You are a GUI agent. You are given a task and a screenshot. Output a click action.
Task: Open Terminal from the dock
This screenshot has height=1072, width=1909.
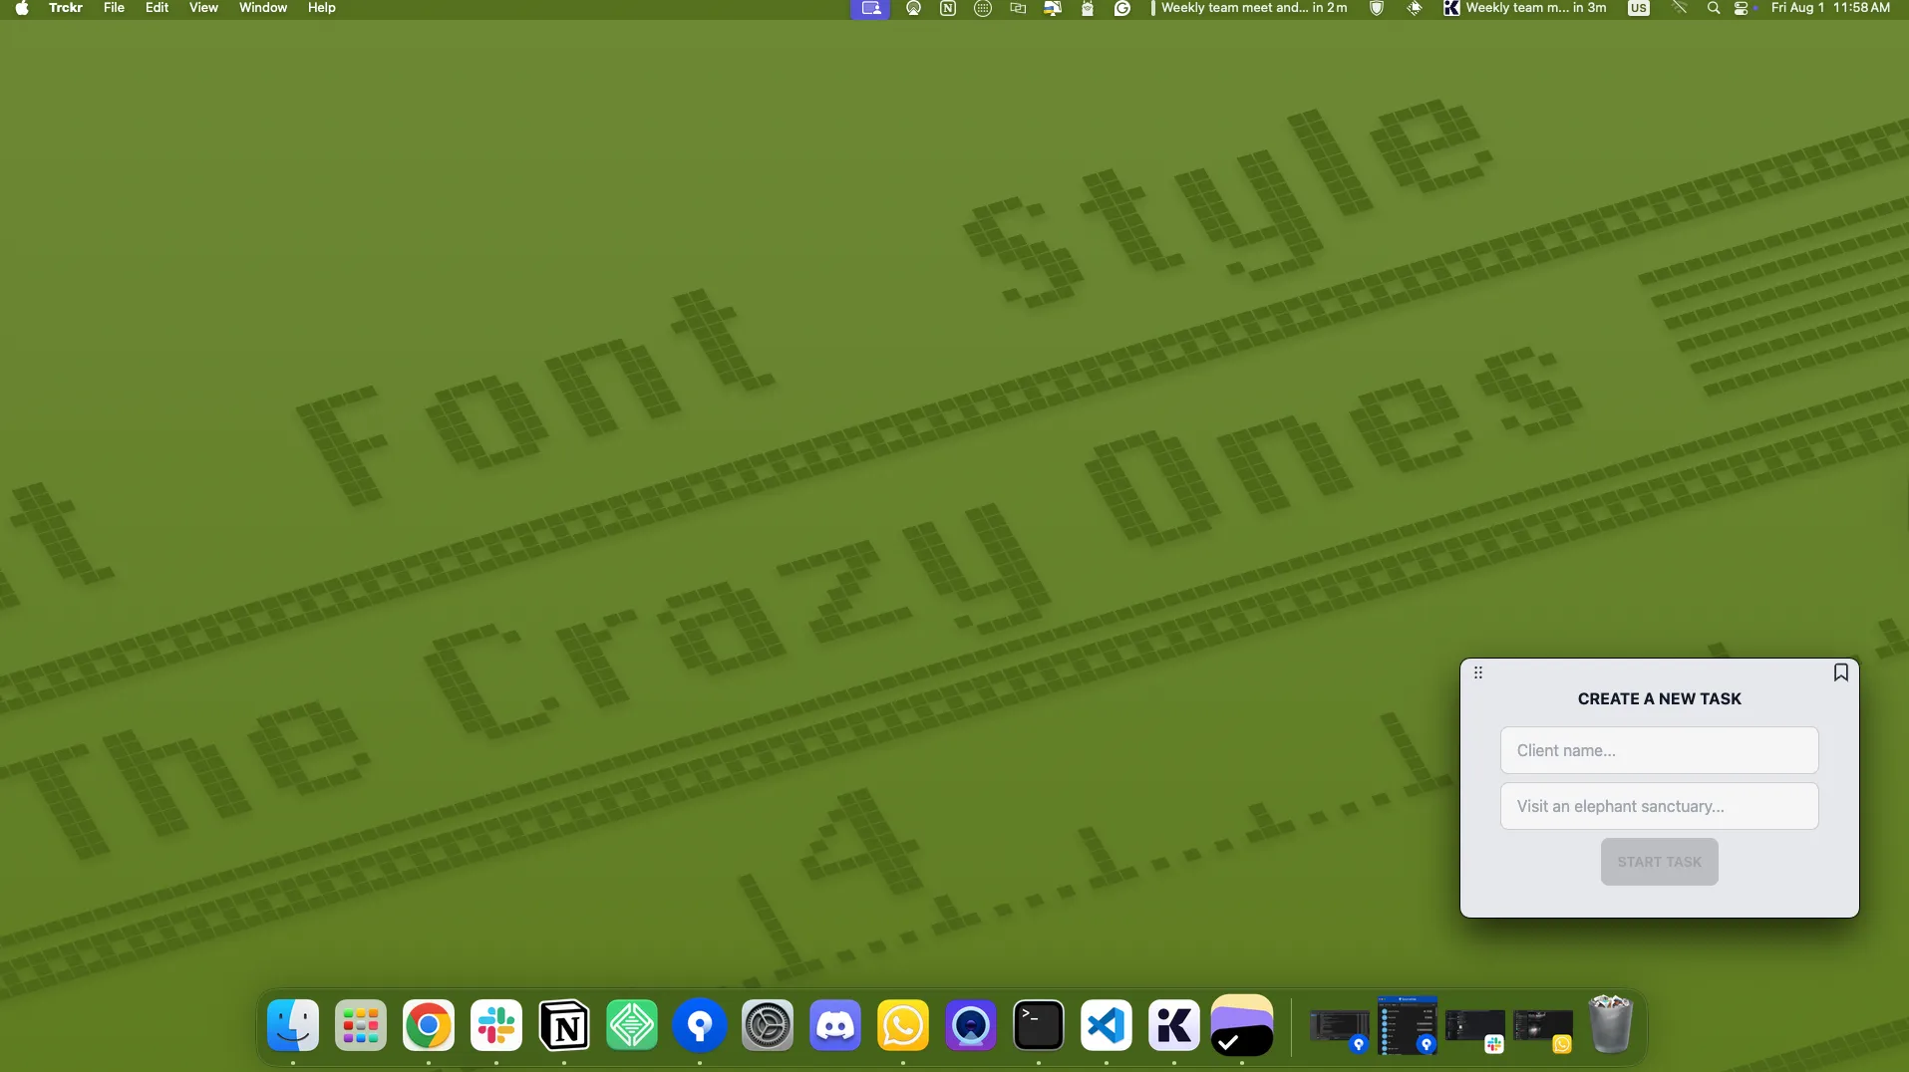tap(1039, 1025)
